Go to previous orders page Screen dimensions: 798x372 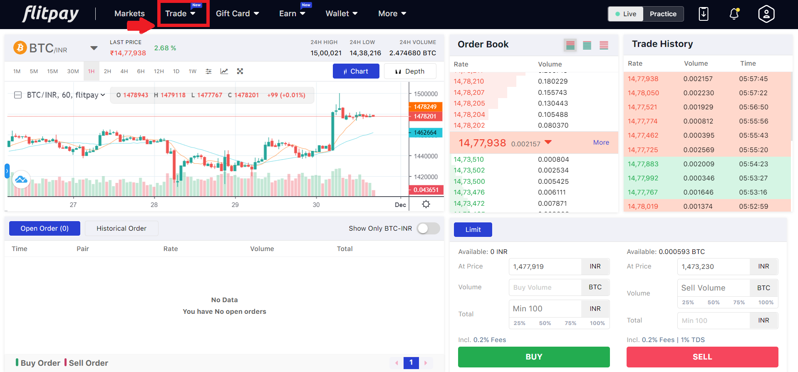click(397, 363)
